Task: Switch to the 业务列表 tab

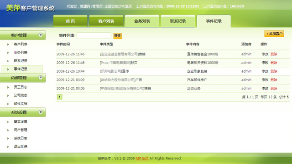Action: [x=142, y=21]
